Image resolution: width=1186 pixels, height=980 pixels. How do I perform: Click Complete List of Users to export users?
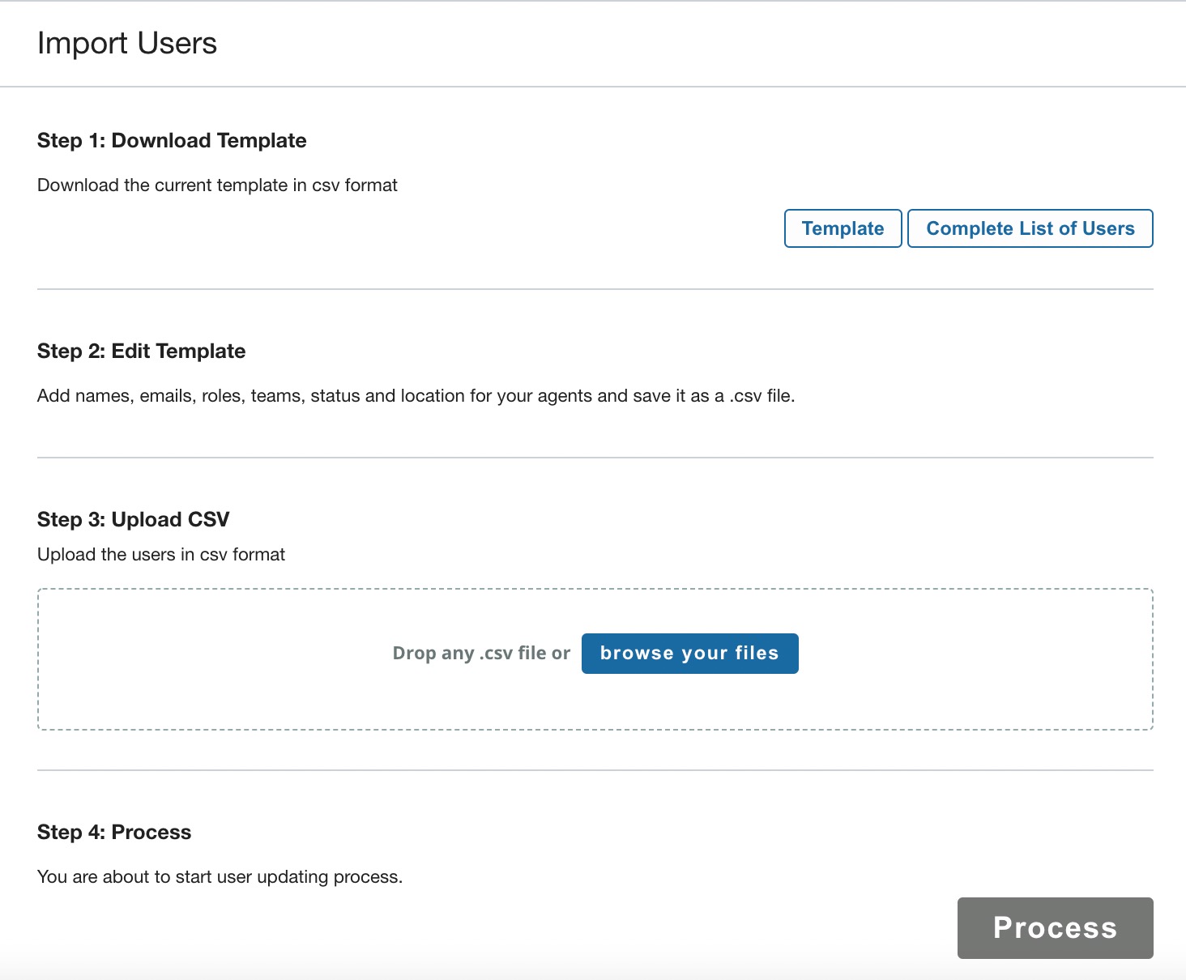pos(1030,228)
